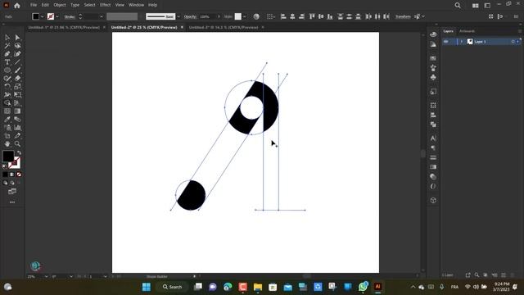524x295 pixels.
Task: Toggle Draw Normal mode
Action: click(5, 183)
